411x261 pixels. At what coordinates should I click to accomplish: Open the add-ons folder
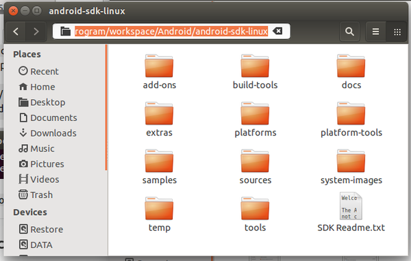click(159, 72)
